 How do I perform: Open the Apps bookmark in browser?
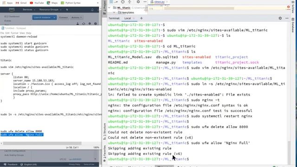point(7,3)
